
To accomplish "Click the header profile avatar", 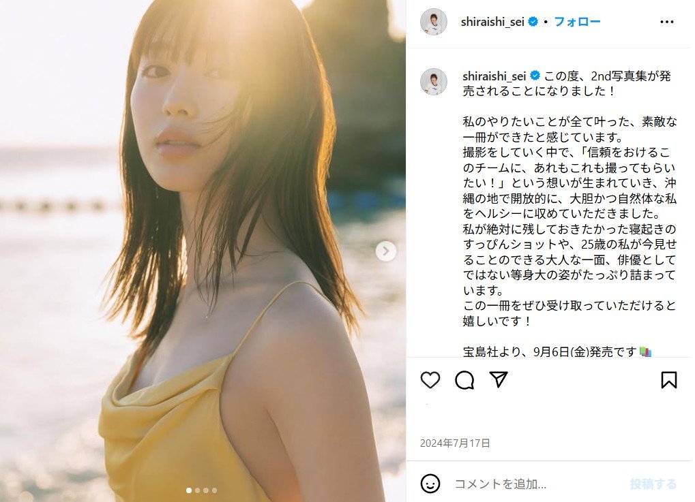I will [x=434, y=22].
